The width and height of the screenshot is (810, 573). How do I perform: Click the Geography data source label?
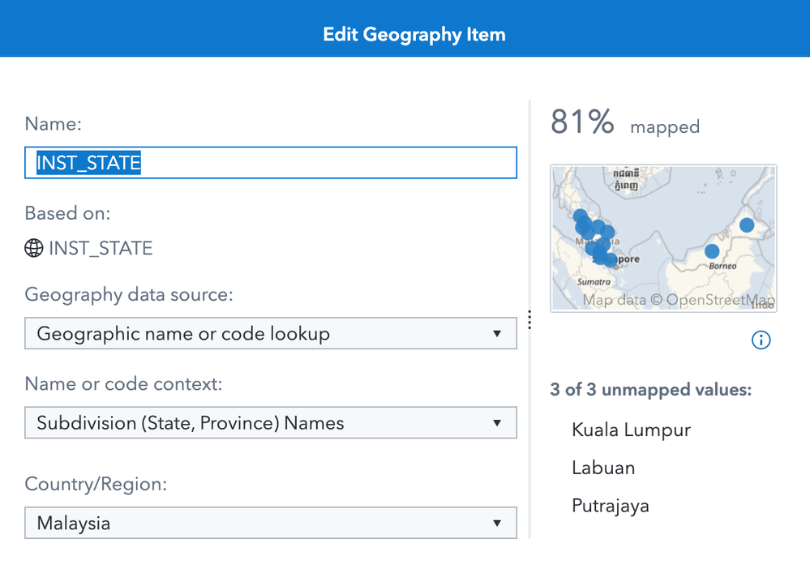pos(129,294)
